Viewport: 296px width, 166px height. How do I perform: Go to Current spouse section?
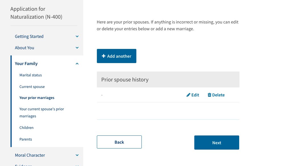32,87
